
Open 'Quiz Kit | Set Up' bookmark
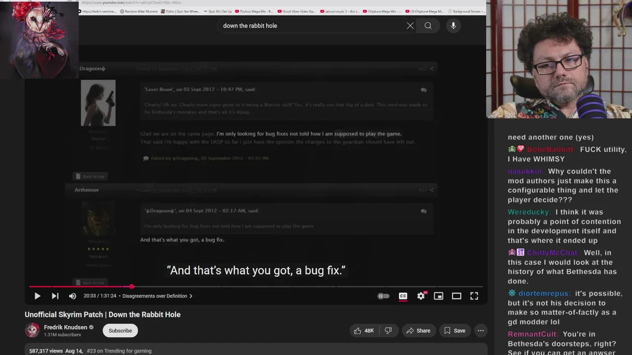coord(218,11)
